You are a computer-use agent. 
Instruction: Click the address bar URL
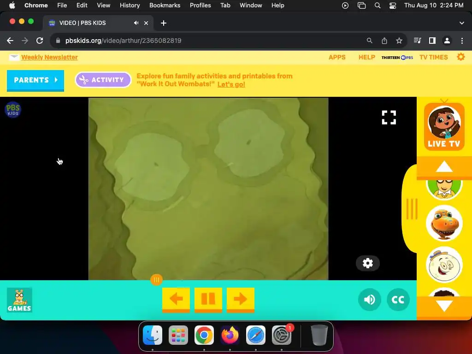123,41
